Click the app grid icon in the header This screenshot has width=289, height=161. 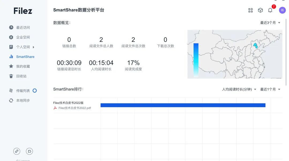click(250, 10)
